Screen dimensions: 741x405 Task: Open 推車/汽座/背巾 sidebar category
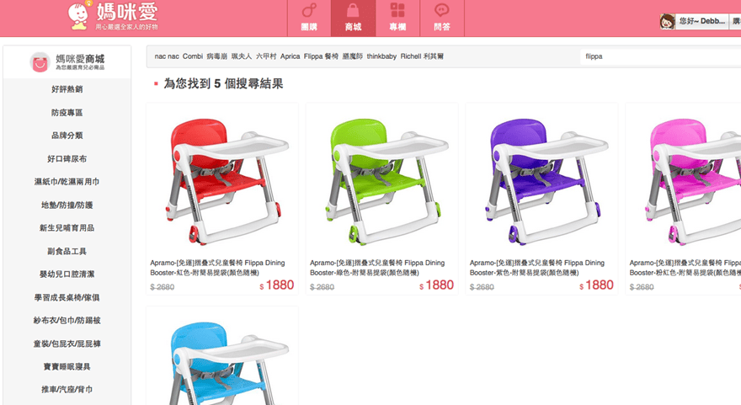pyautogui.click(x=67, y=390)
